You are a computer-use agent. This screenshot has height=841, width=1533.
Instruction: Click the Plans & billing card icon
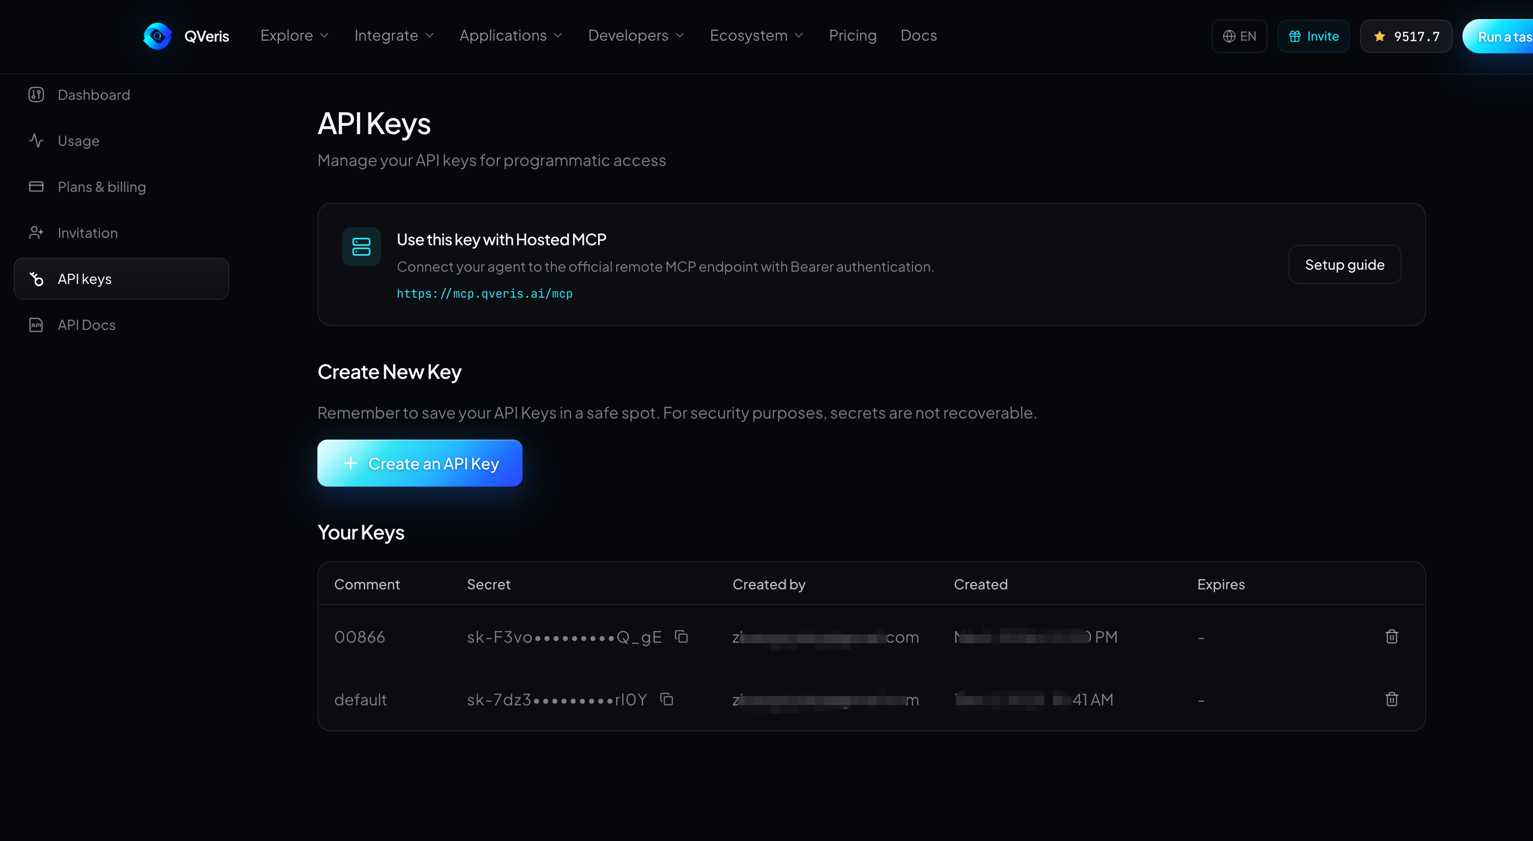pyautogui.click(x=36, y=187)
